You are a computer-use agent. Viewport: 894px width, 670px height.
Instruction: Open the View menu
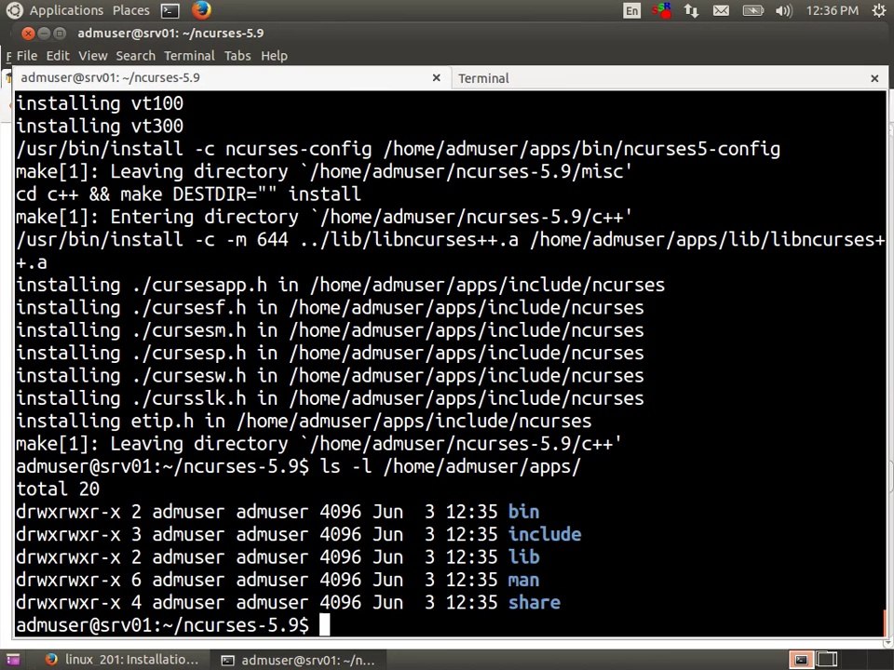[x=93, y=56]
